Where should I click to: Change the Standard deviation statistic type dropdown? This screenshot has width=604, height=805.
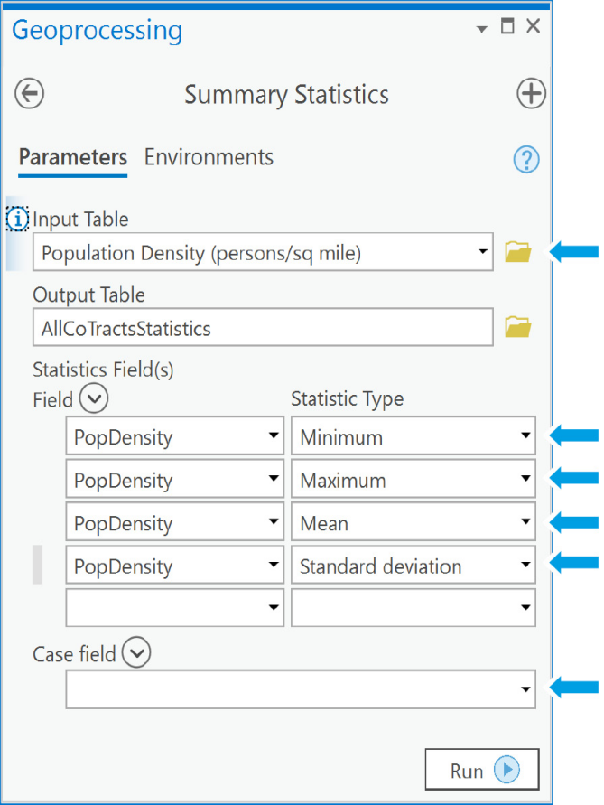pyautogui.click(x=414, y=565)
